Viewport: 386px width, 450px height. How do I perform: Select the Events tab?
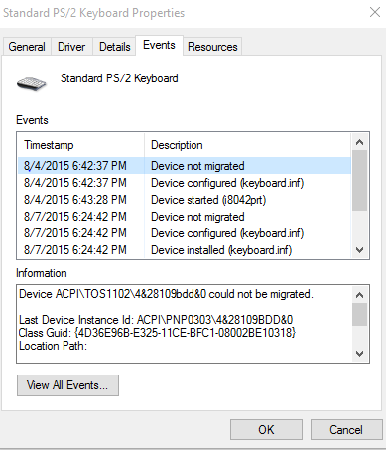(x=159, y=45)
